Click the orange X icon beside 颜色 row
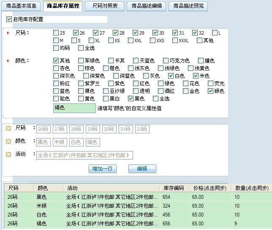Image resolution: width=272 pixels, height=230 pixels. pyautogui.click(x=8, y=141)
